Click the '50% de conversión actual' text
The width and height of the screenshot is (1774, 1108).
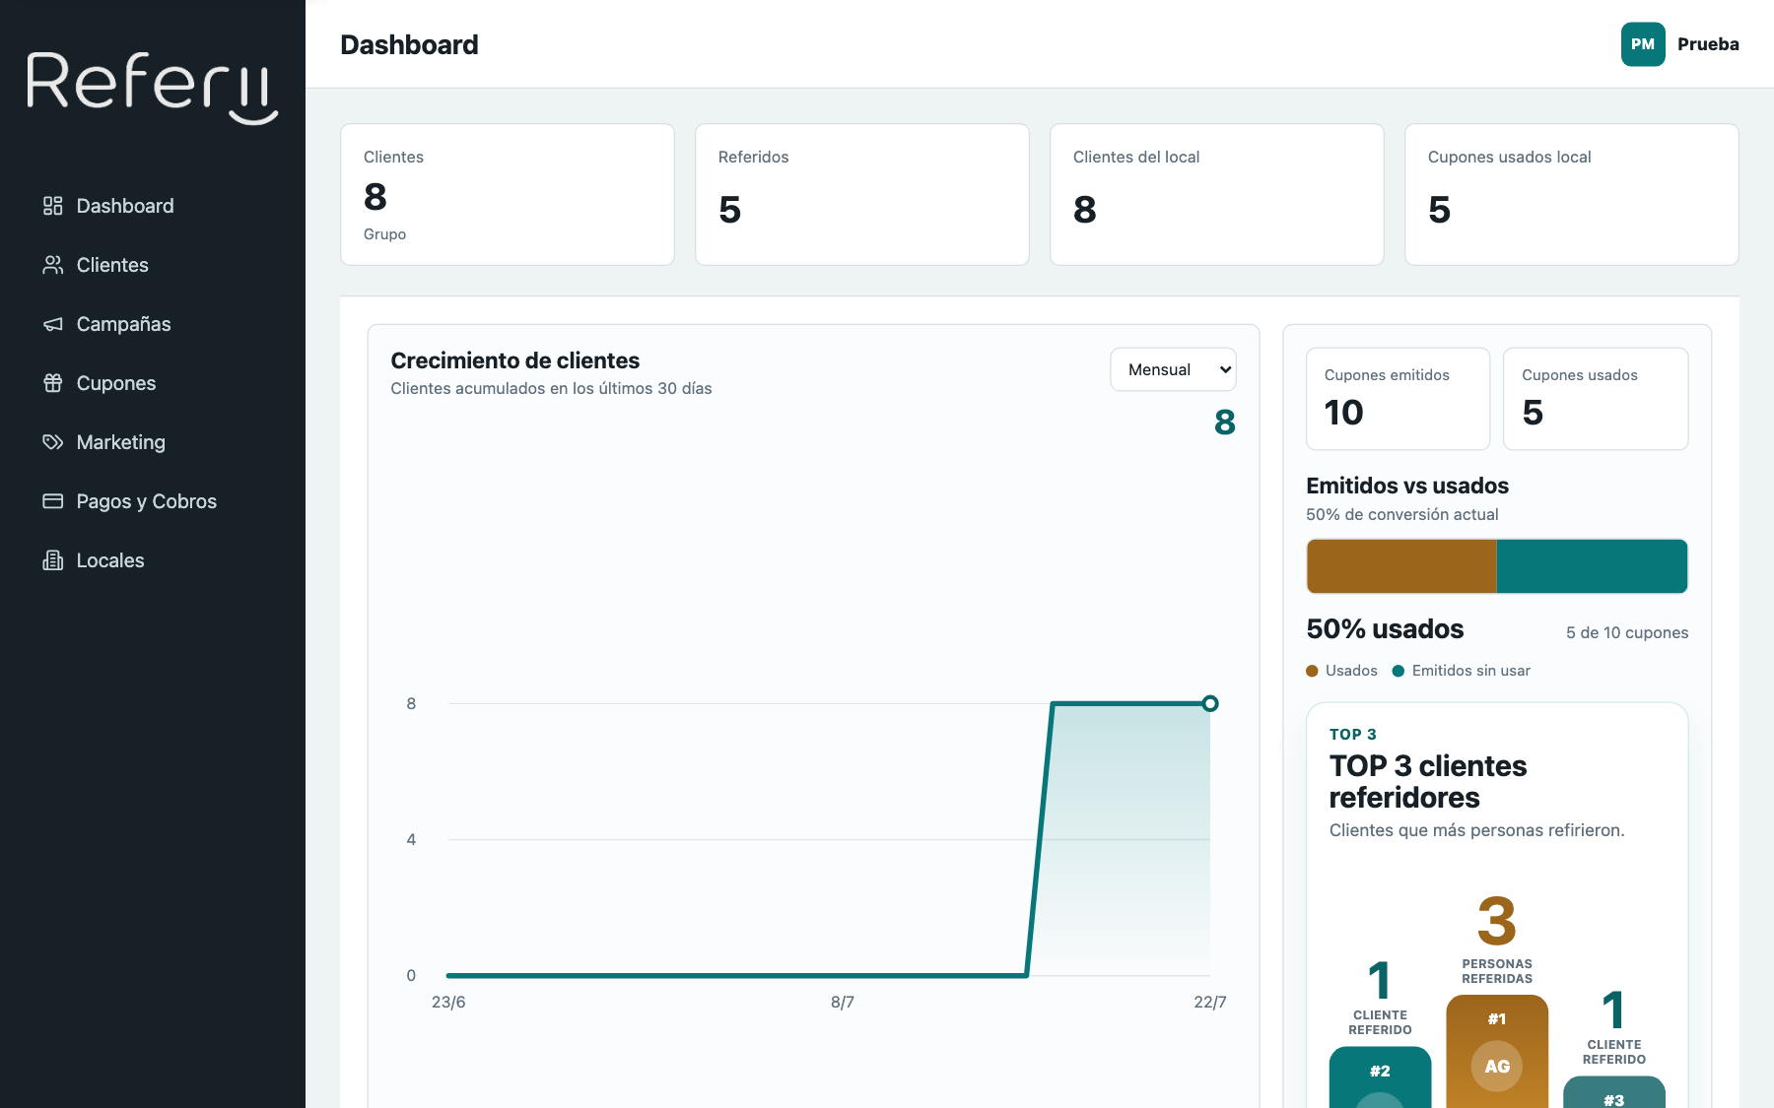pyautogui.click(x=1401, y=514)
